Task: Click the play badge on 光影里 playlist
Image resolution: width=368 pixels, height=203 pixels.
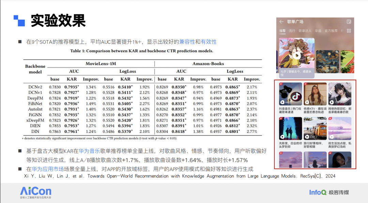Action: click(x=282, y=137)
